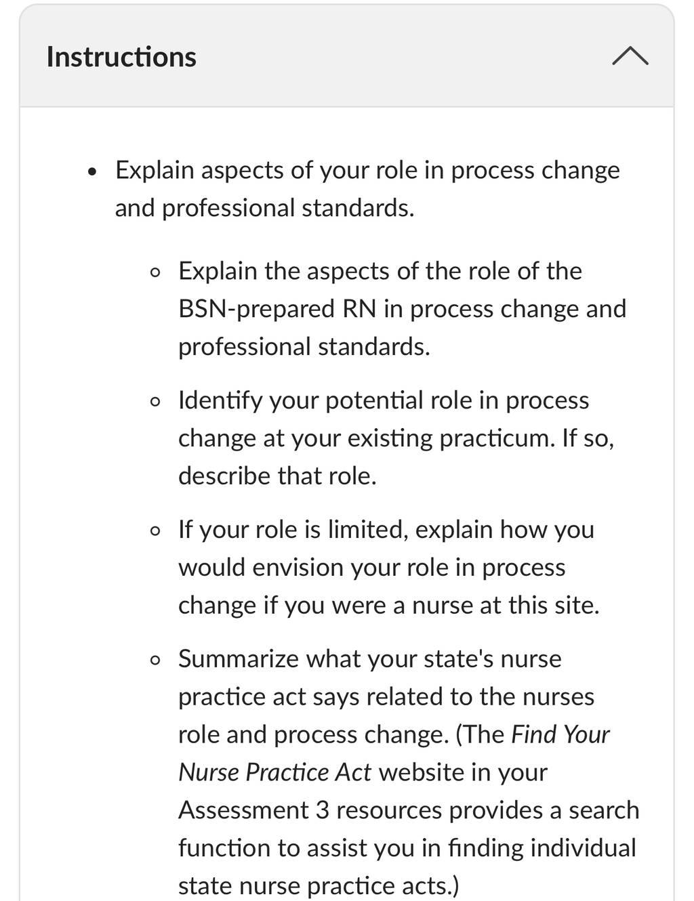Click the italic 'Find Your' text
The image size is (694, 901).
[x=560, y=734]
